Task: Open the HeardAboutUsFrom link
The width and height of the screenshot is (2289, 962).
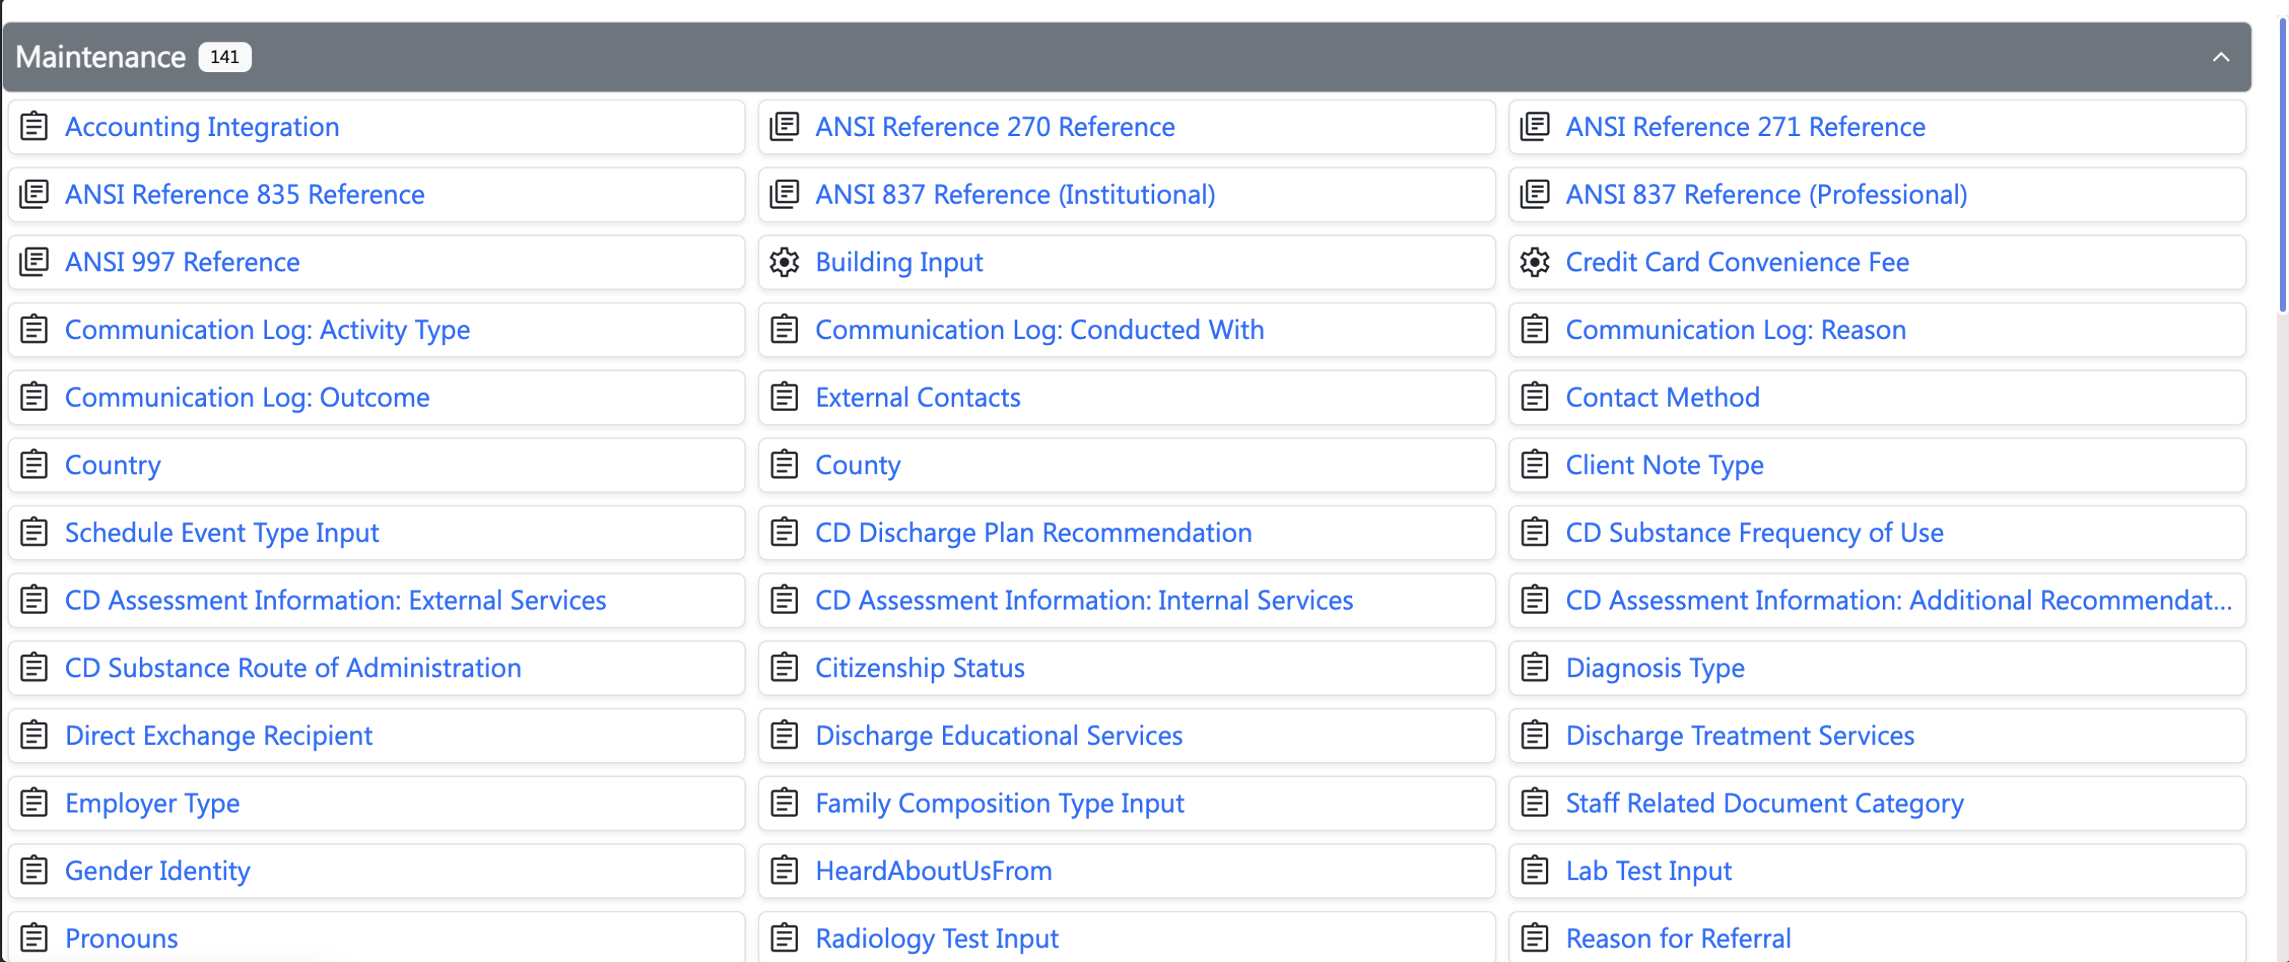Action: point(934,871)
